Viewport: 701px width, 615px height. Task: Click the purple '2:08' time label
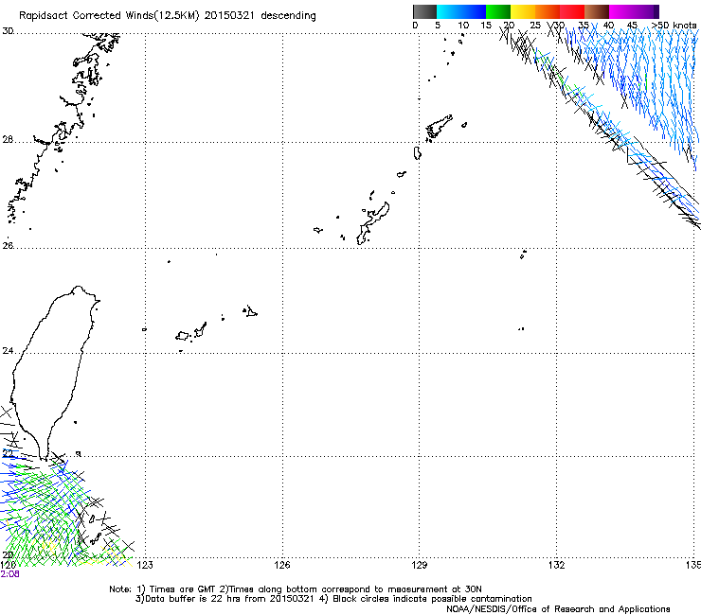coord(9,574)
